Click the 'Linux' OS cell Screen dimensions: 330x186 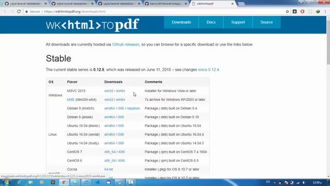(x=53, y=134)
